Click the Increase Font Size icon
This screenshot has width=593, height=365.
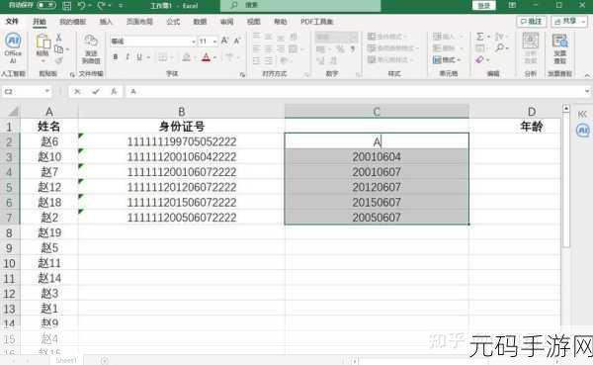pyautogui.click(x=225, y=41)
